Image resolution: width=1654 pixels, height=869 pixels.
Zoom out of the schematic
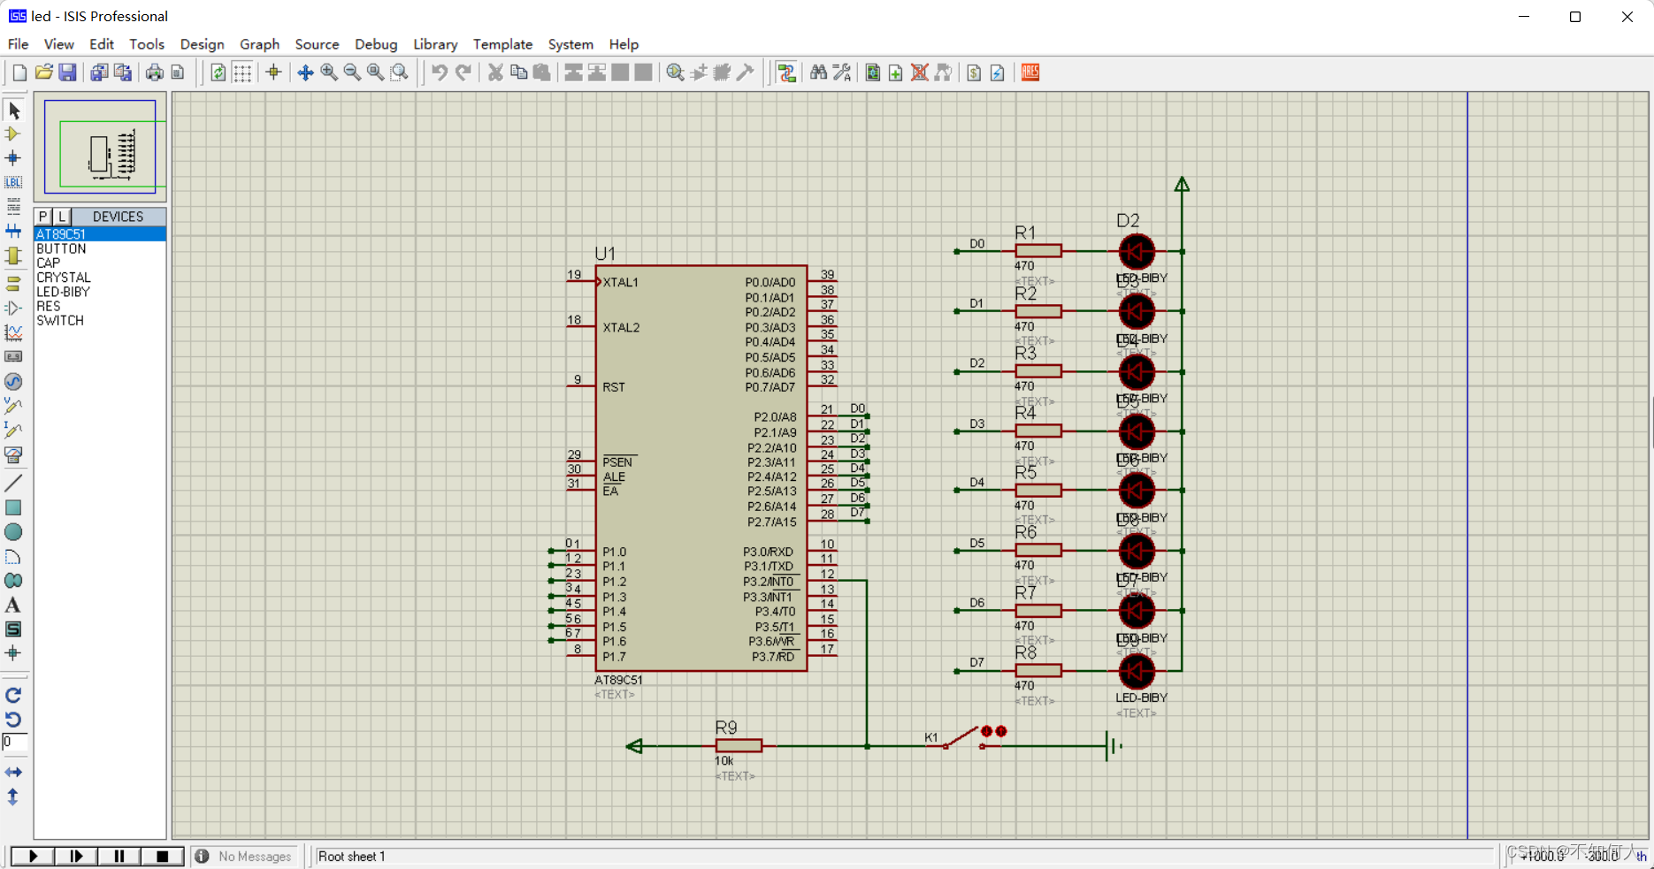tap(352, 72)
